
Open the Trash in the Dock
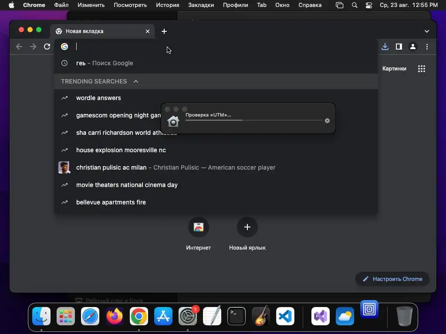click(x=405, y=316)
